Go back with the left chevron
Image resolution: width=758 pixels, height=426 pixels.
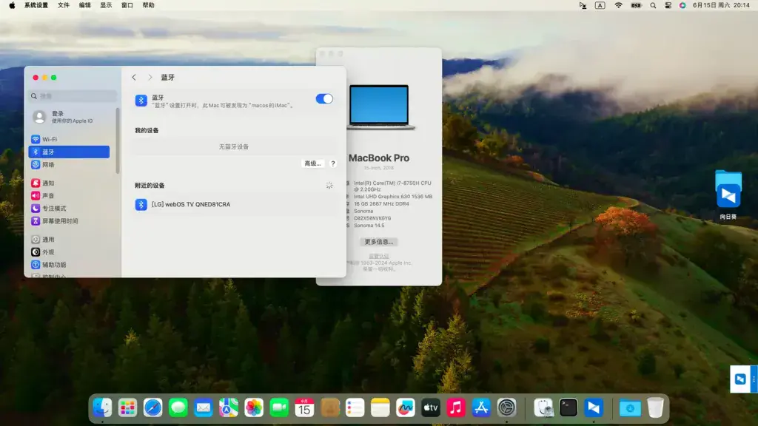[x=134, y=77]
